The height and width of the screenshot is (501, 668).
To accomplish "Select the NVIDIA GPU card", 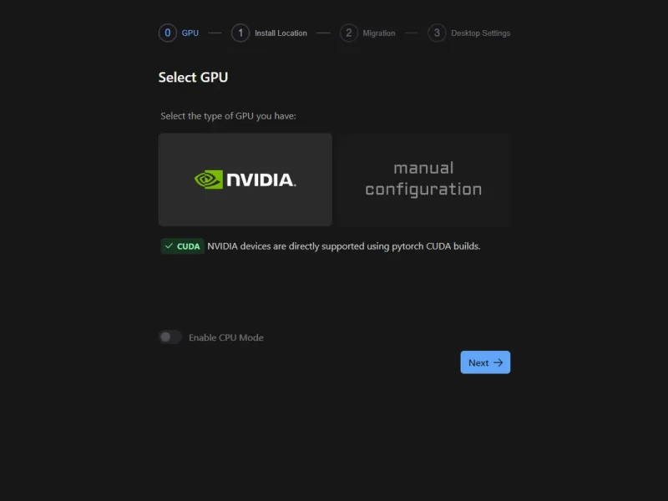I will point(245,180).
